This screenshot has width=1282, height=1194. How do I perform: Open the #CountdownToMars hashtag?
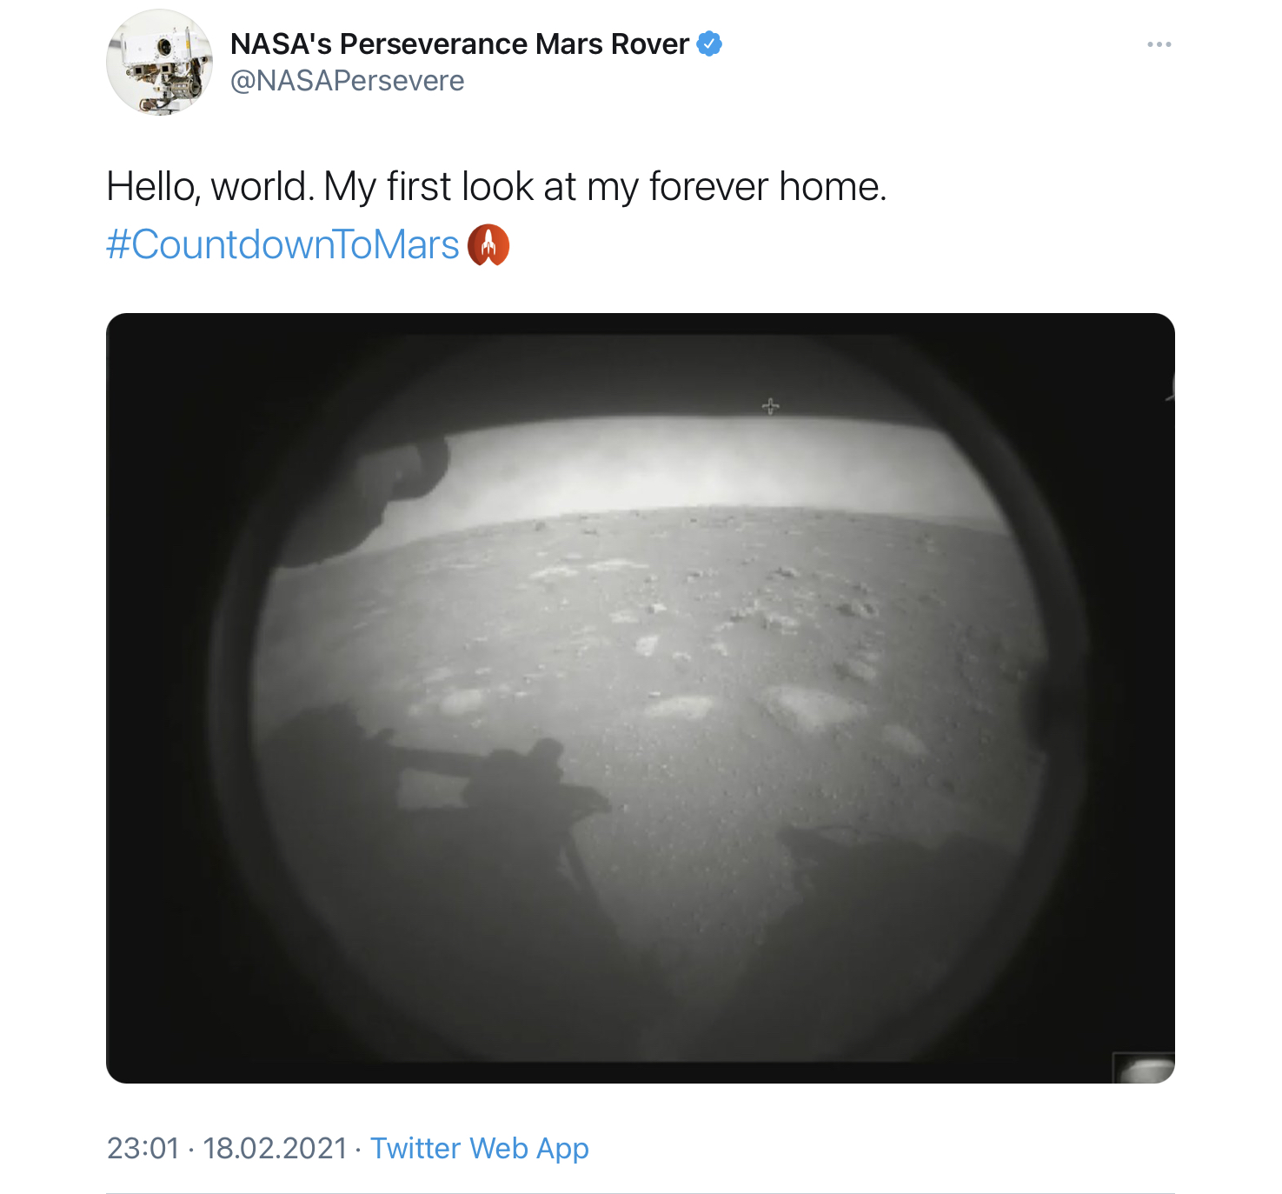(x=282, y=245)
